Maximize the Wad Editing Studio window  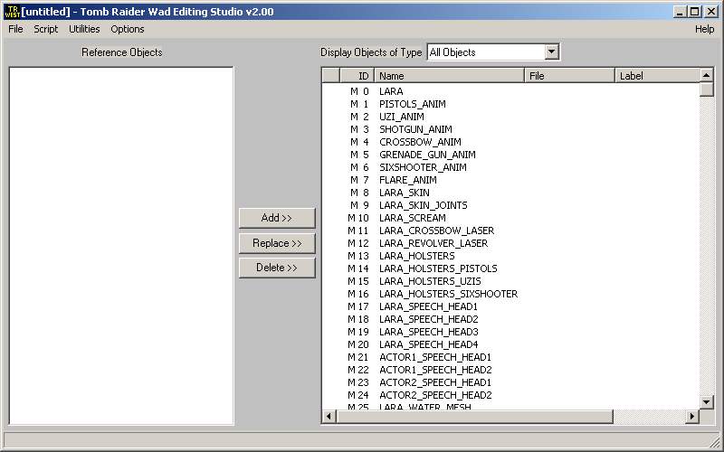pos(694,12)
